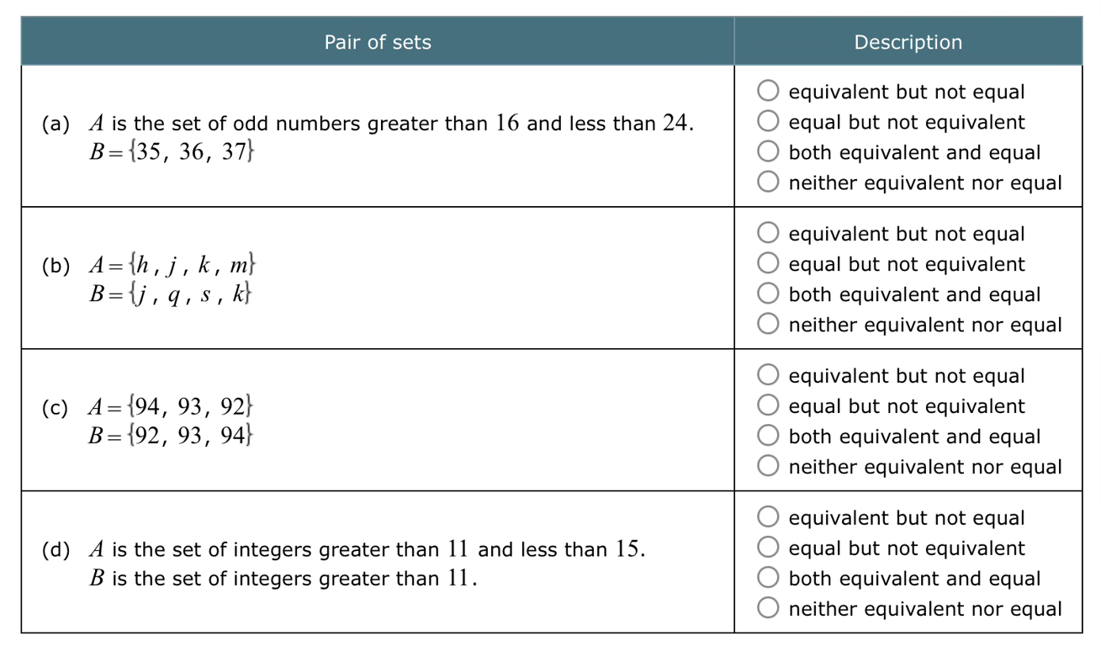Screen dimensions: 1101x646
Task: Click the set B = {35, 36, 37} text
Action: pyautogui.click(x=172, y=152)
